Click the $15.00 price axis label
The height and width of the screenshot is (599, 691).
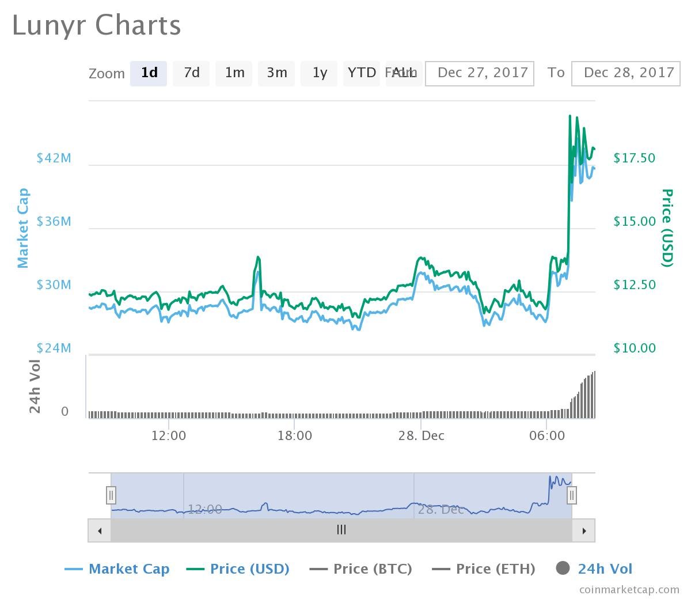(635, 221)
